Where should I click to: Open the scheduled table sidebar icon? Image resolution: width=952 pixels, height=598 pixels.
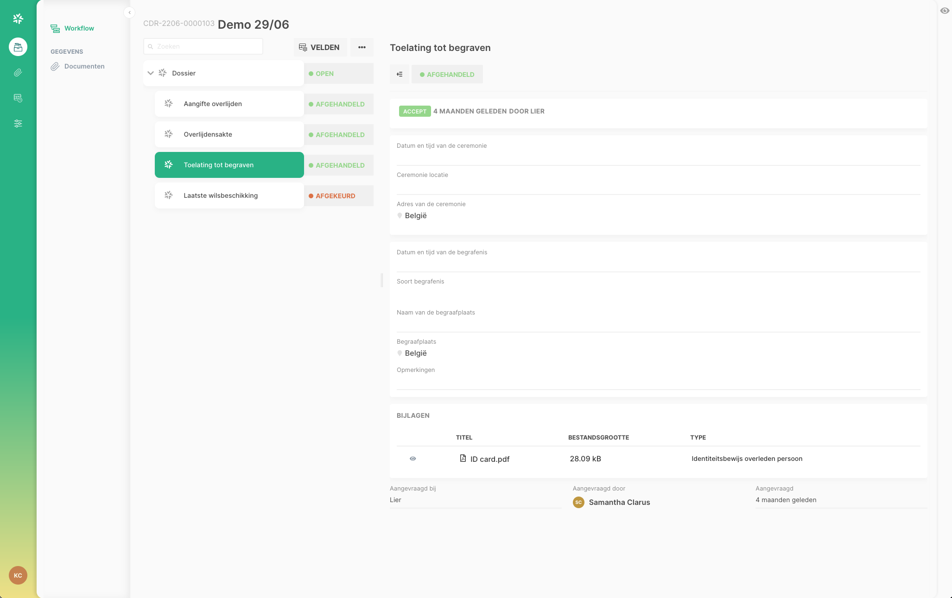pyautogui.click(x=18, y=98)
